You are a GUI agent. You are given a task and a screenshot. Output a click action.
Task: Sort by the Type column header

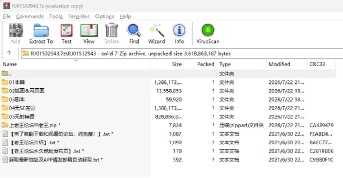(242, 64)
